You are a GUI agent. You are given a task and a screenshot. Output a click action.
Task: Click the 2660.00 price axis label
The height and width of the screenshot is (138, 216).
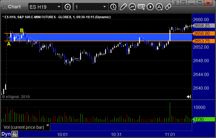[x=201, y=20]
